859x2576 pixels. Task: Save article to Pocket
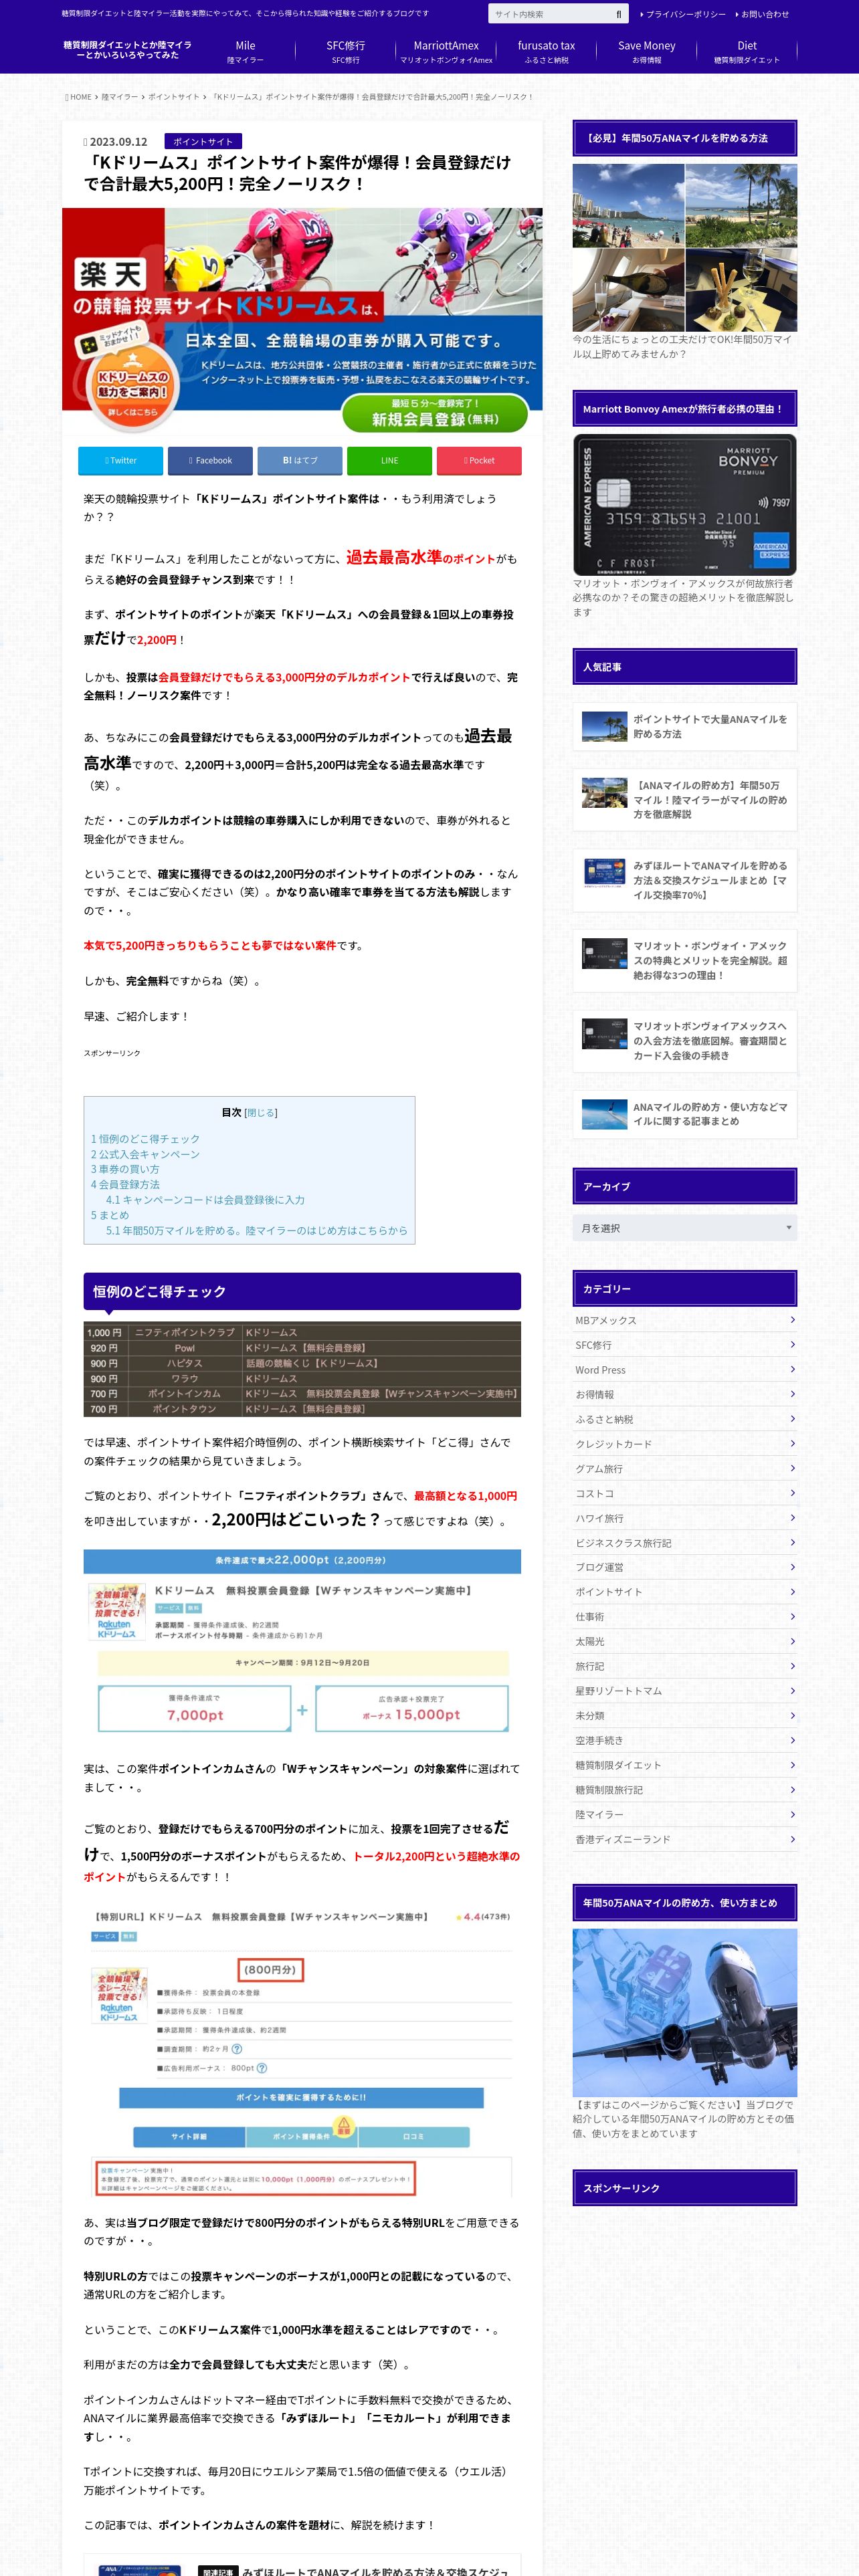(479, 460)
